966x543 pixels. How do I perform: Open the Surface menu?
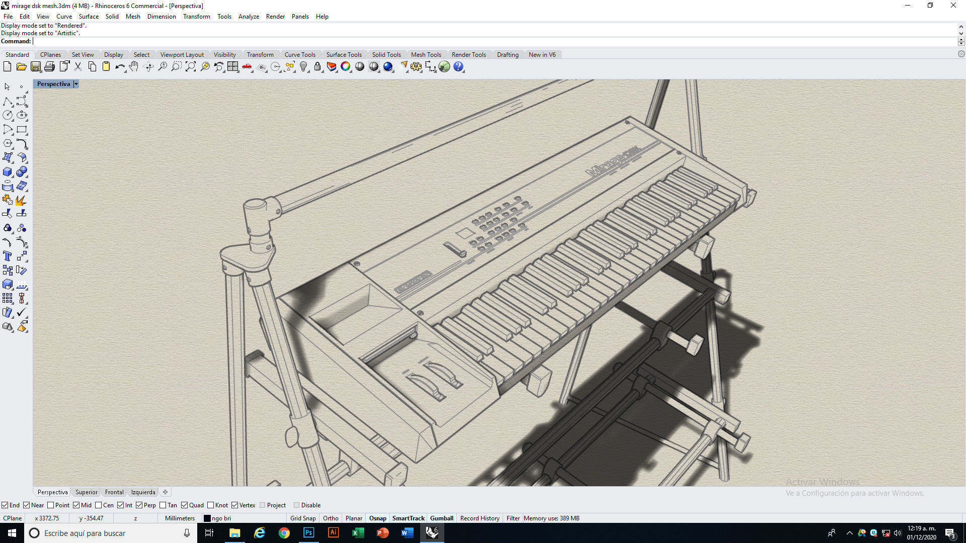(89, 17)
